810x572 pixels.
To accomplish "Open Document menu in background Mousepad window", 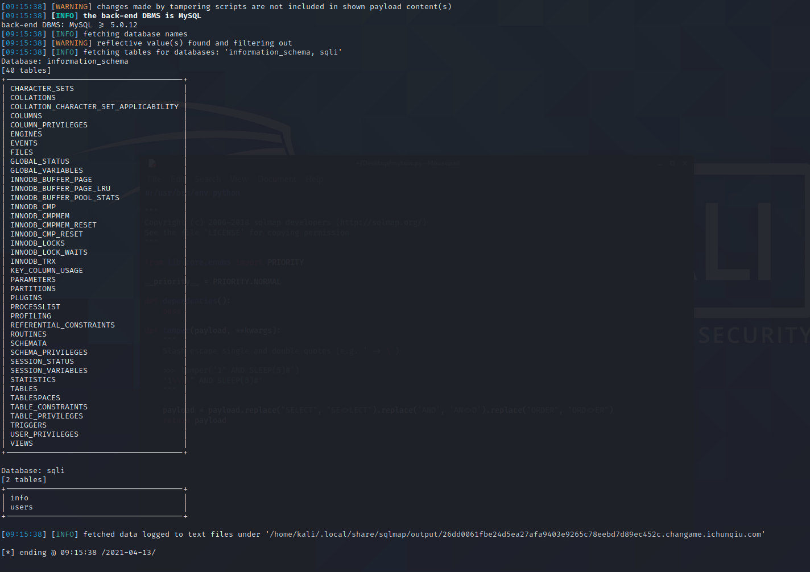I will point(277,179).
